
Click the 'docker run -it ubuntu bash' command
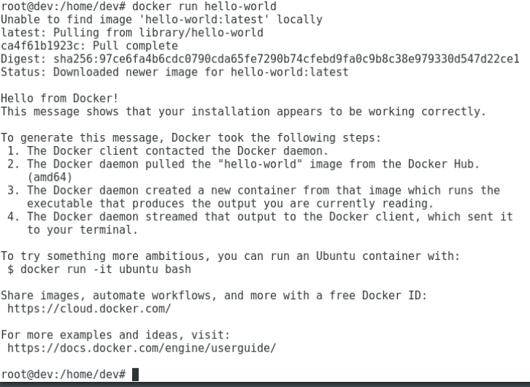106,269
